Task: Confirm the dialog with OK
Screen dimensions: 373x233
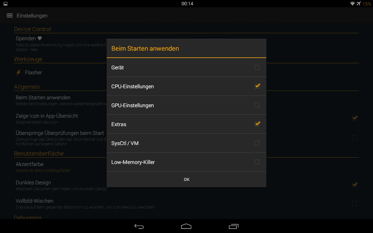Action: click(186, 179)
